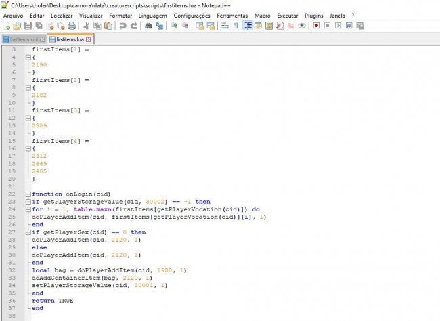Open Folder as Workspace icon
440x321 pixels.
point(290,26)
